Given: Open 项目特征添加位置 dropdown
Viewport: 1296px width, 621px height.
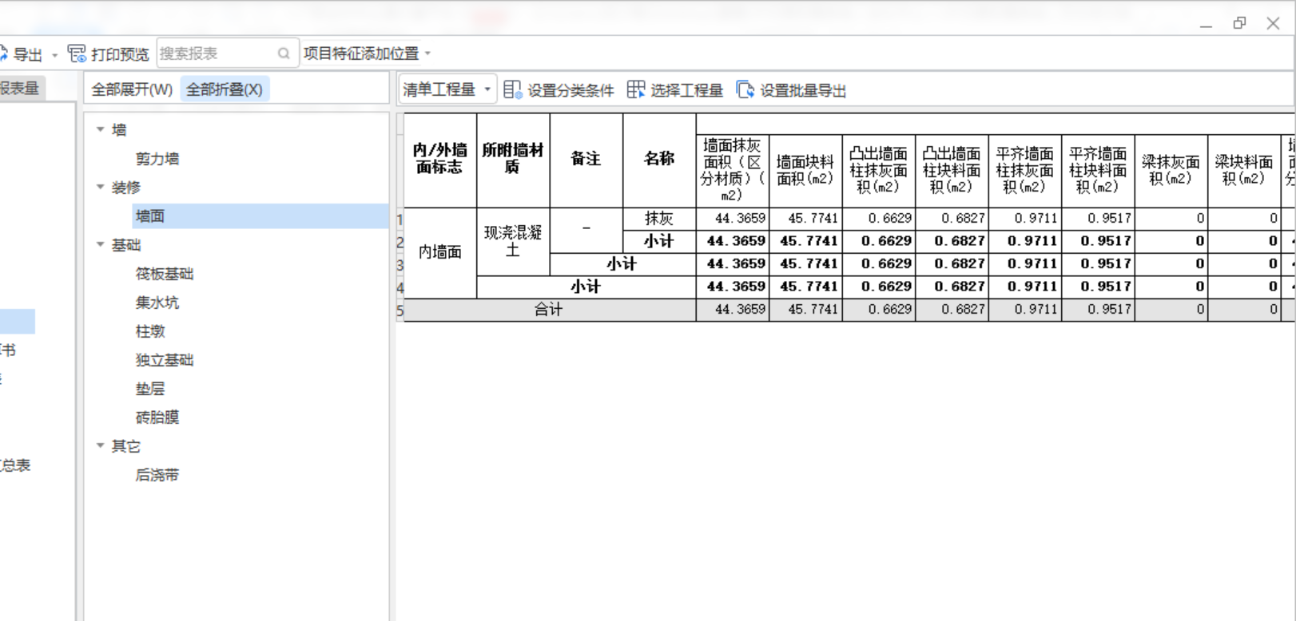Looking at the screenshot, I should pos(367,53).
